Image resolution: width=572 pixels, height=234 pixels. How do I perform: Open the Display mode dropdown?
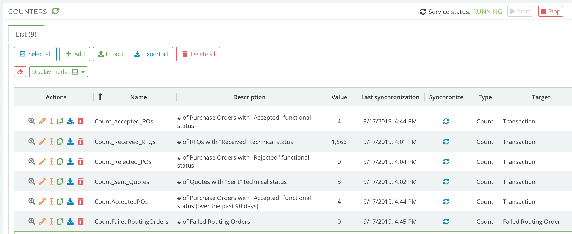pyautogui.click(x=59, y=72)
